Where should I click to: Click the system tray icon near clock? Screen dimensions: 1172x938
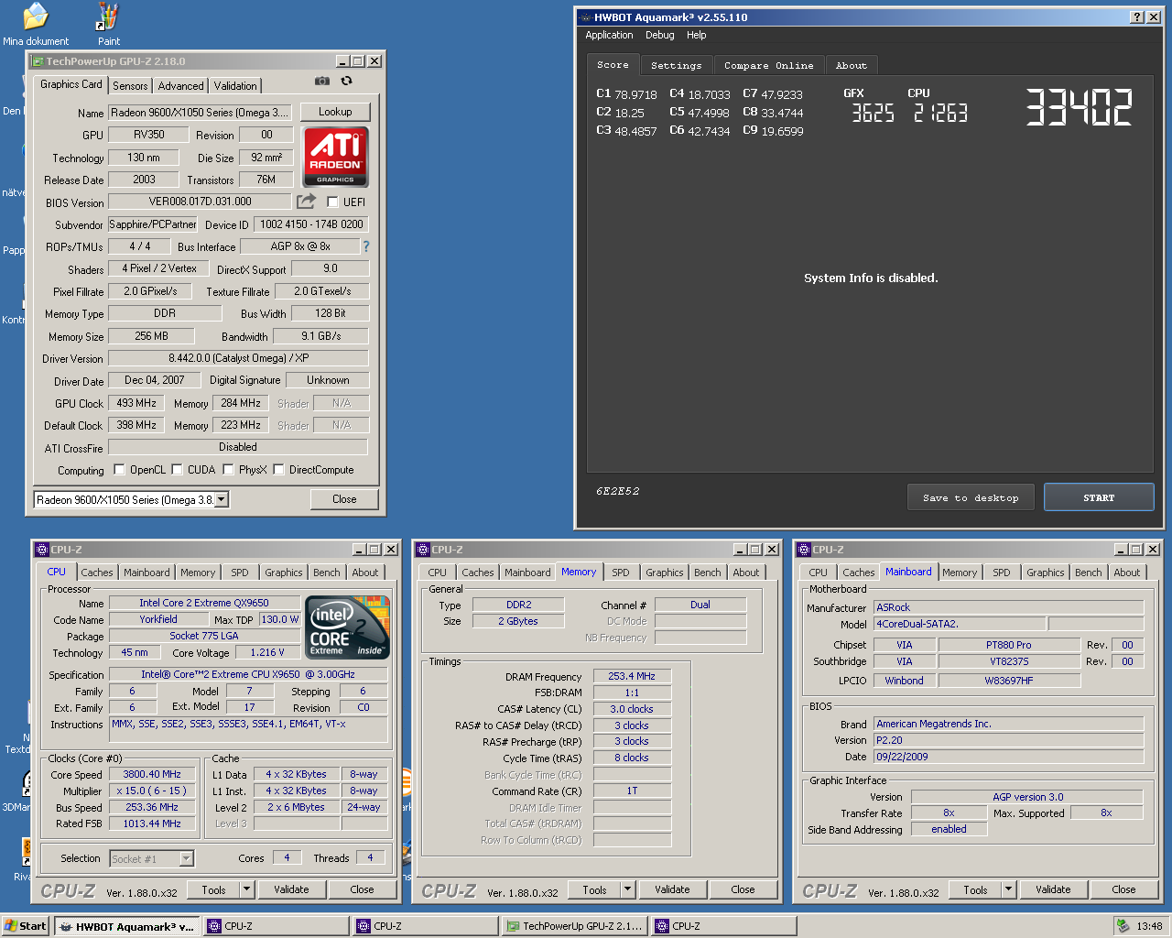(x=1123, y=926)
